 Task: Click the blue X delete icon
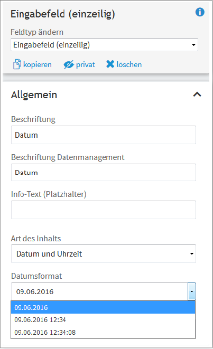[x=110, y=64]
